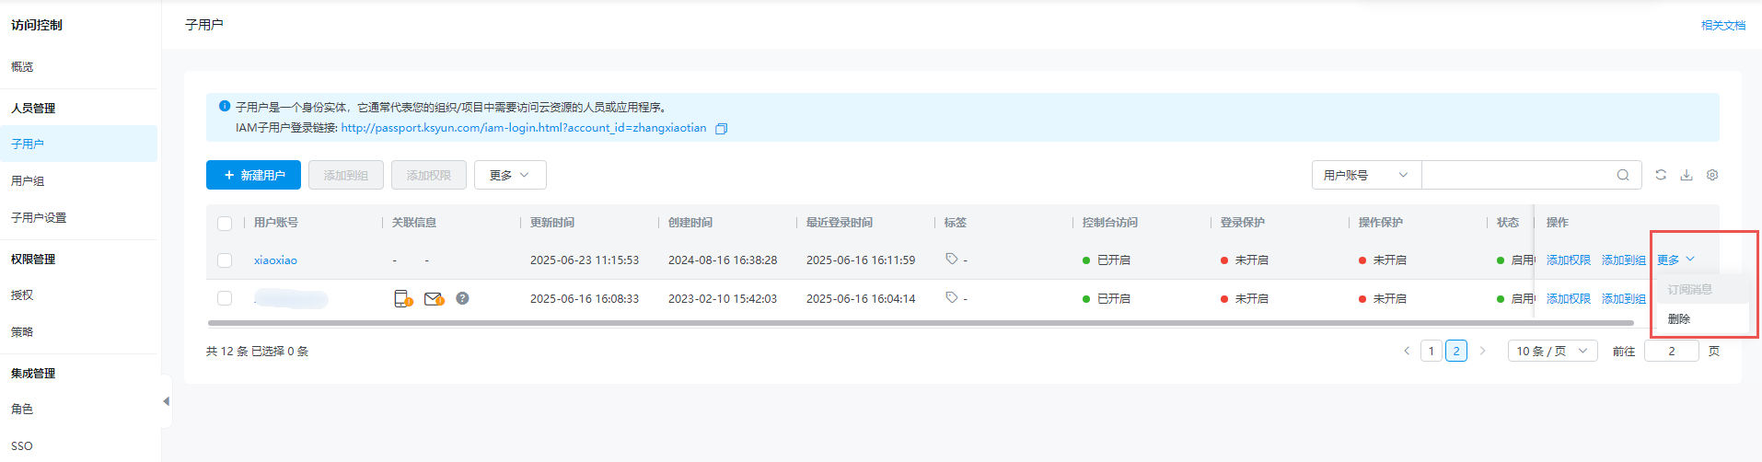Select 删除 from the more menu
Screen dimensions: 1762x462
pyautogui.click(x=1679, y=319)
